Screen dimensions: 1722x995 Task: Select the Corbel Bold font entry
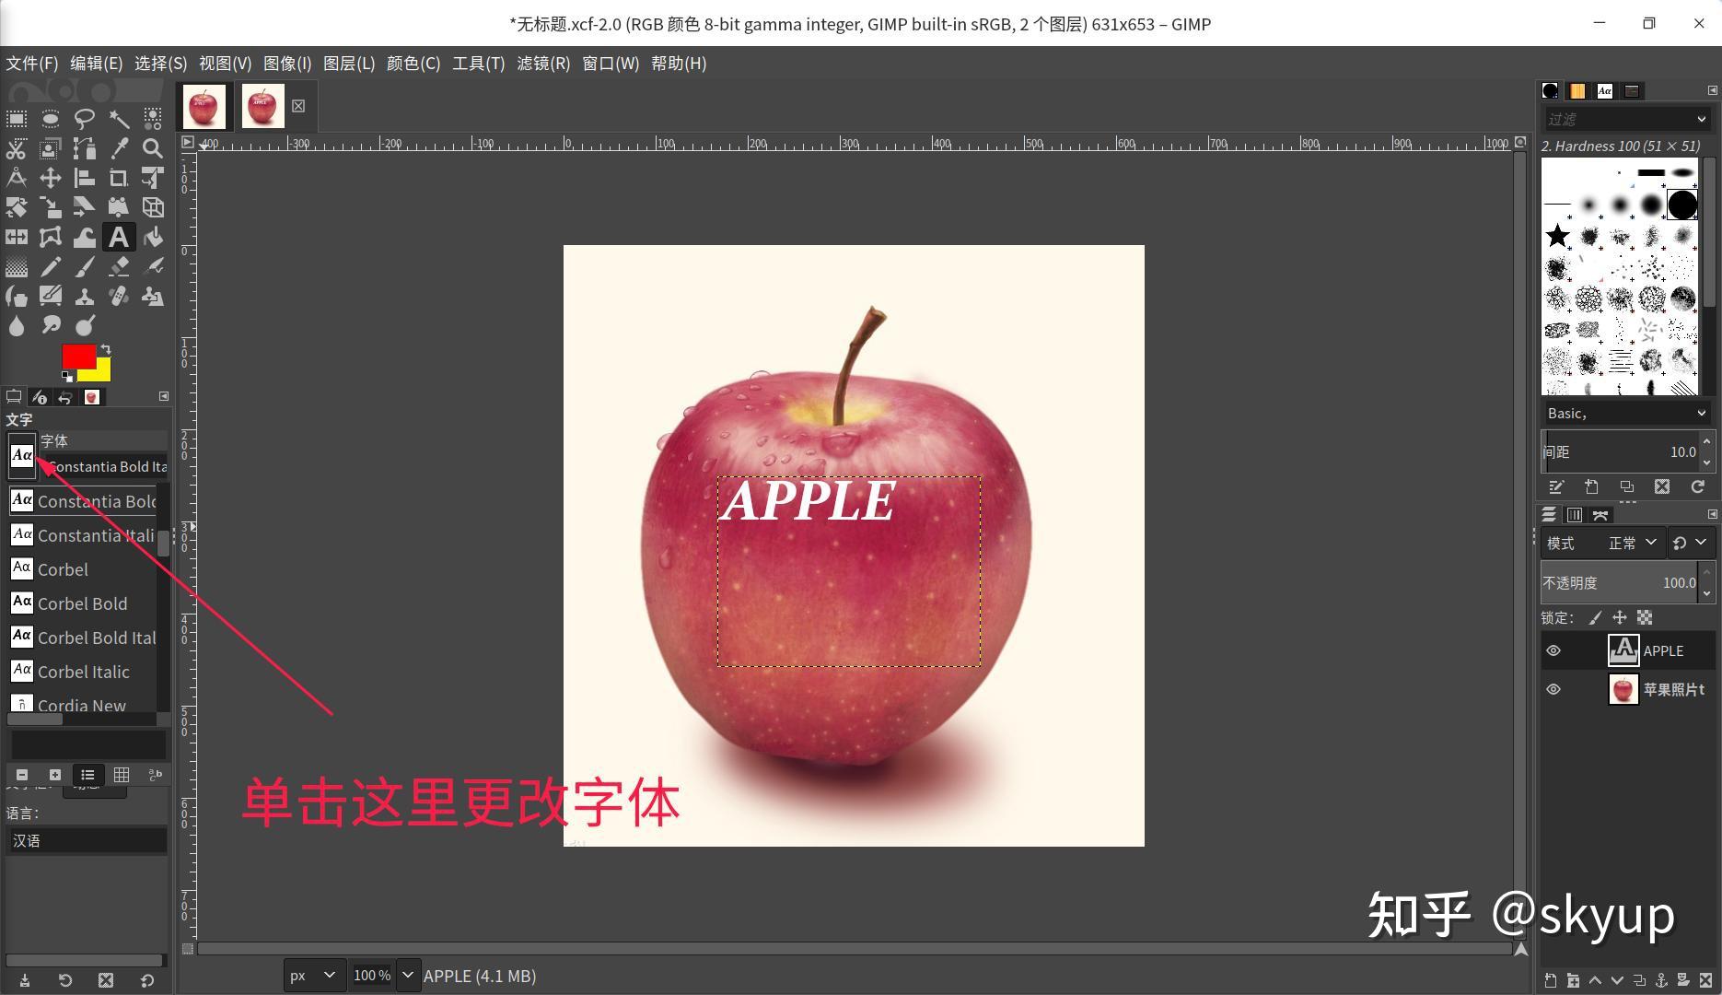pyautogui.click(x=83, y=603)
